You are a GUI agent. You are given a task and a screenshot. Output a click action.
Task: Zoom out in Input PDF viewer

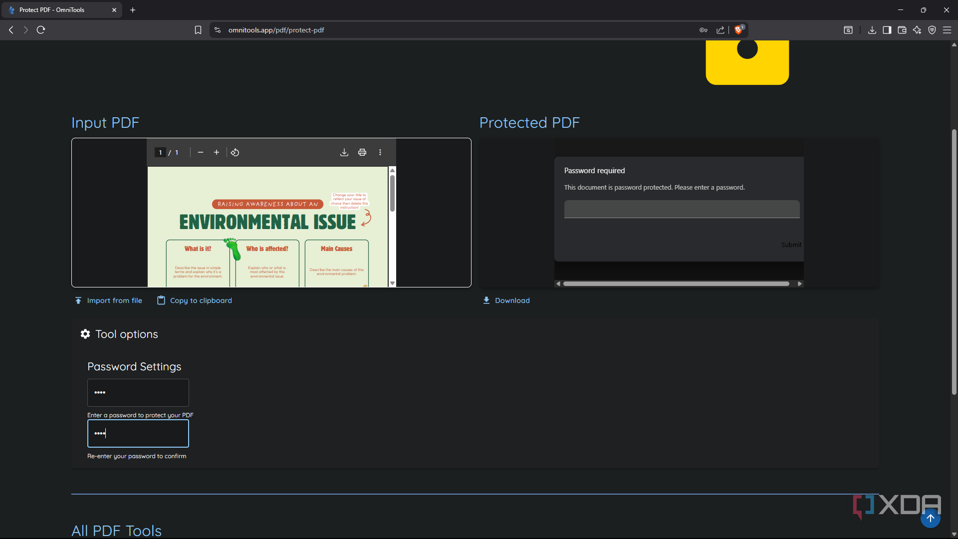201,152
